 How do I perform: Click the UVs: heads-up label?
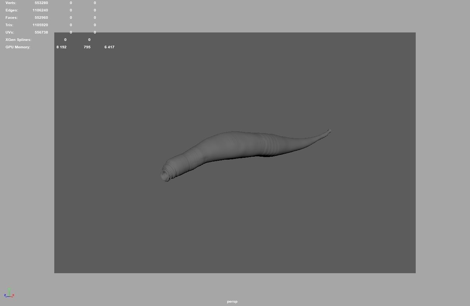click(10, 32)
